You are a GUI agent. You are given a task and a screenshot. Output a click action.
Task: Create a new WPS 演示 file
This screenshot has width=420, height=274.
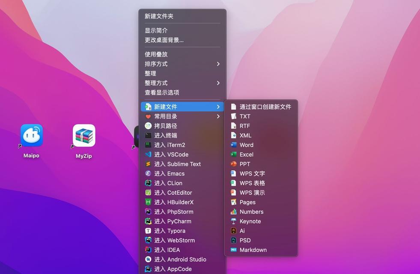click(x=261, y=193)
